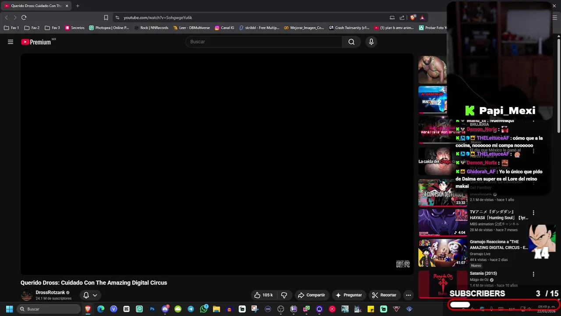Dislike the video with thumbs down
This screenshot has width=561, height=316.
(284, 295)
